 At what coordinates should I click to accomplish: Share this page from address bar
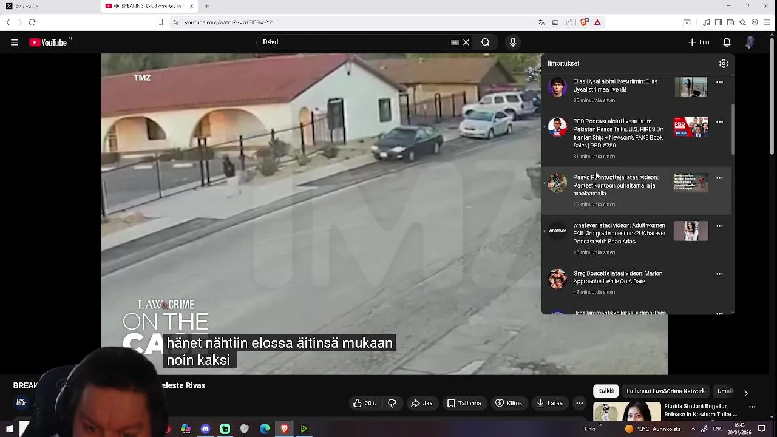(x=569, y=22)
